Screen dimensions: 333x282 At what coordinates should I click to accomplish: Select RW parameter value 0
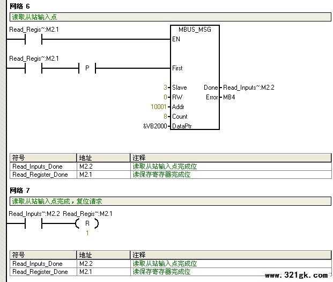pyautogui.click(x=165, y=97)
